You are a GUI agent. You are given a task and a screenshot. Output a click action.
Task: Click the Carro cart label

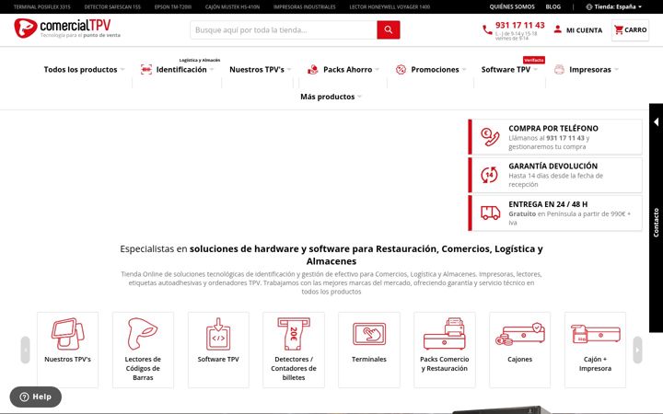point(635,30)
